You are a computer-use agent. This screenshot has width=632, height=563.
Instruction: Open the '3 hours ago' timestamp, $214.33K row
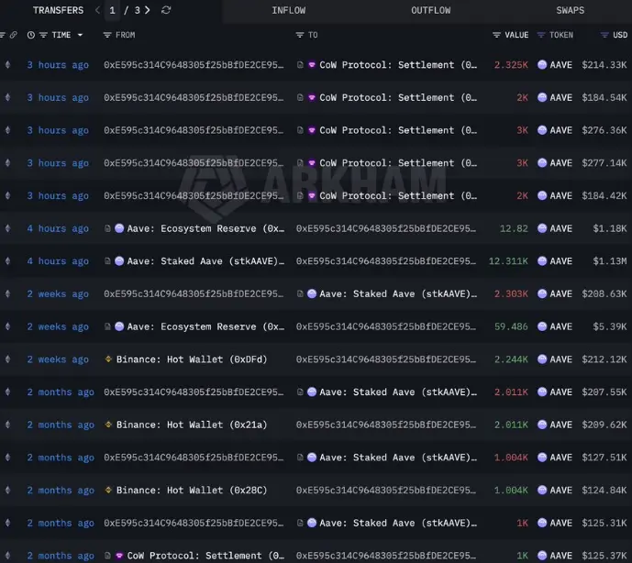point(58,65)
